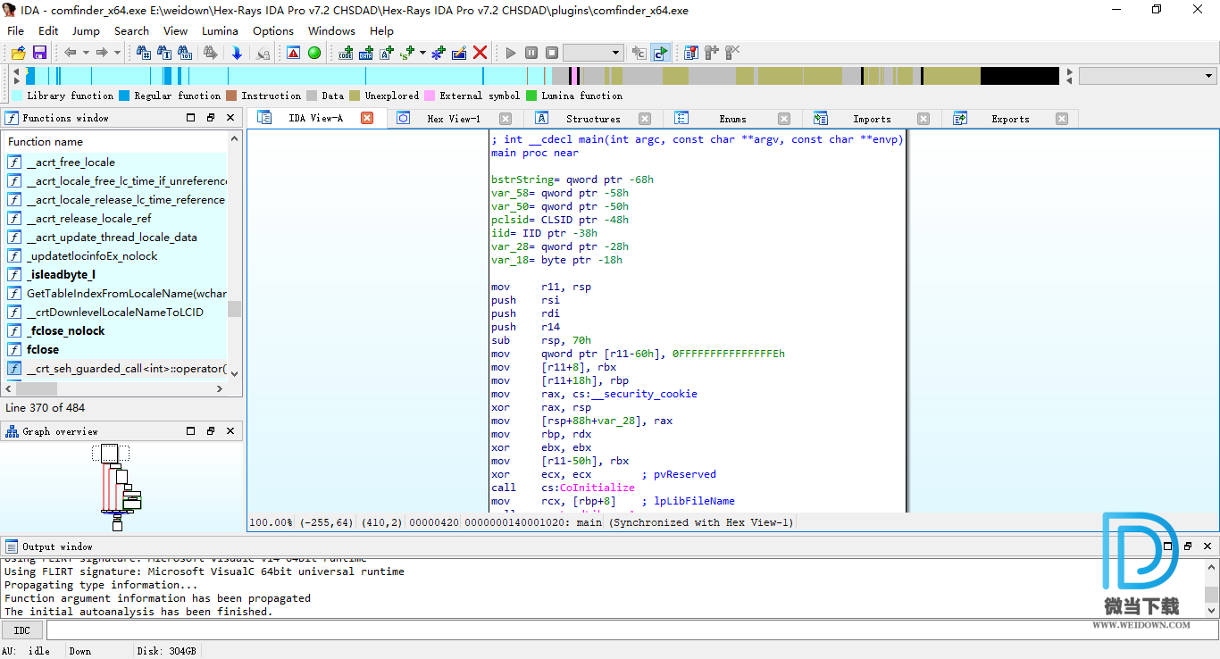Maximize the Graph overview panel
Image resolution: width=1220 pixels, height=659 pixels.
pyautogui.click(x=190, y=431)
